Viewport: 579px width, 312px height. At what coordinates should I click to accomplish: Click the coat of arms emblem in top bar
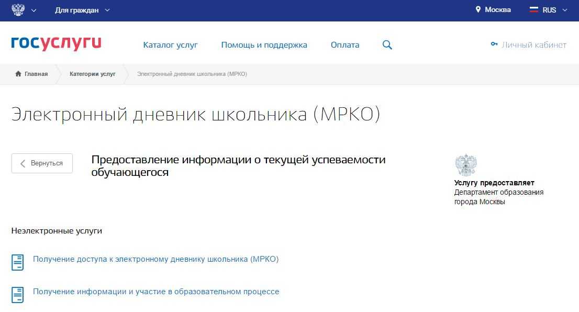tap(18, 10)
